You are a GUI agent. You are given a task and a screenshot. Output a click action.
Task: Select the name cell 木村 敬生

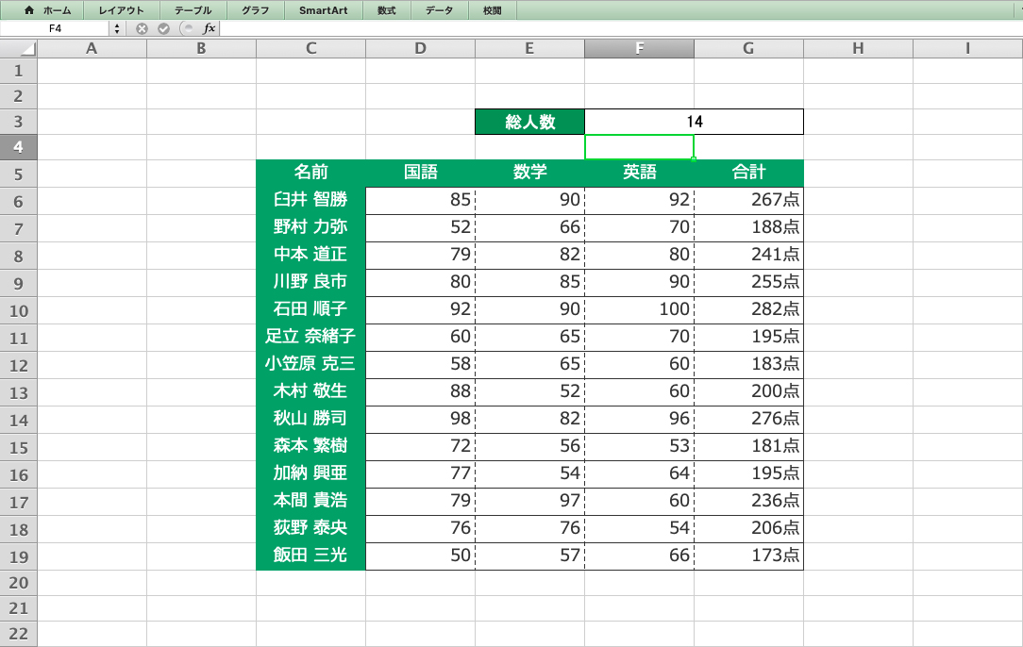311,392
